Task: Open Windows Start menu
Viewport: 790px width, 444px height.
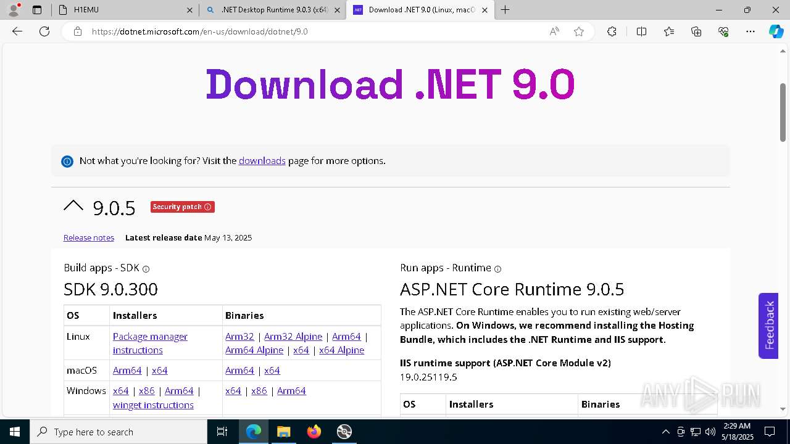Action: 14,432
